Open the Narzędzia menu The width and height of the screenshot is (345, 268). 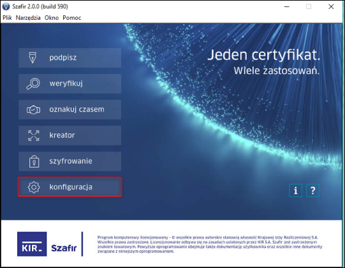(28, 18)
